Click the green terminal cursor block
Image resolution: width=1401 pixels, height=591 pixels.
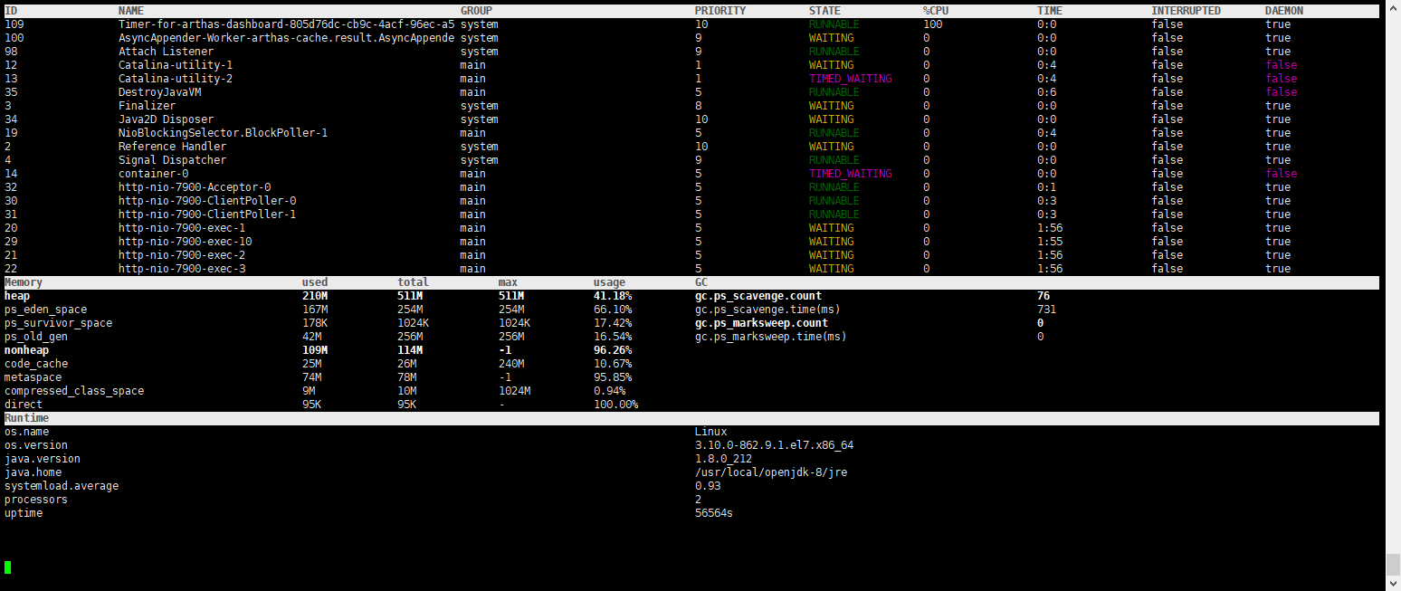click(8, 567)
